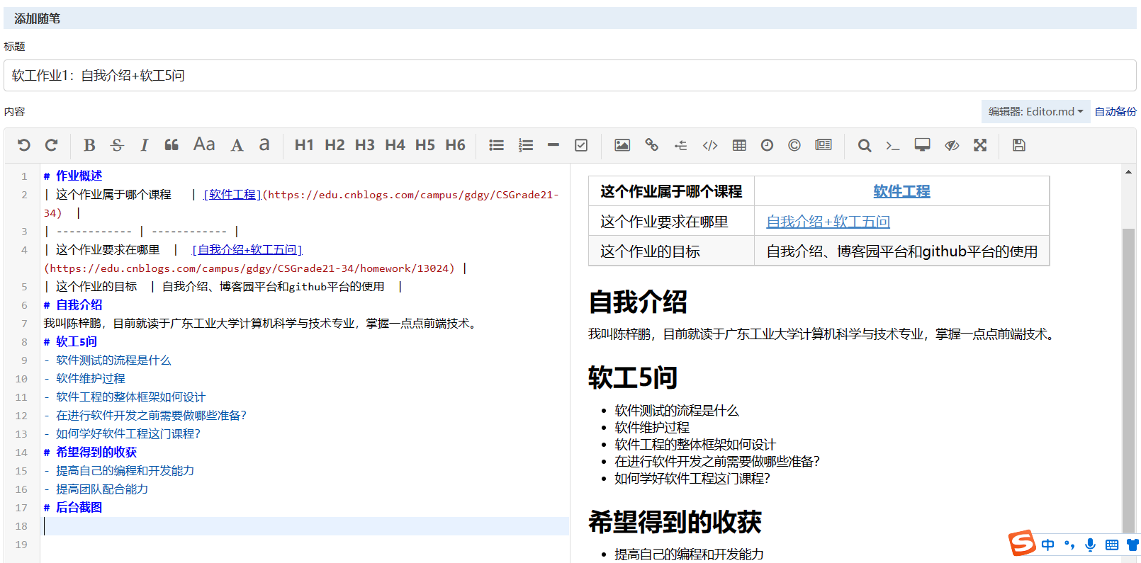The width and height of the screenshot is (1141, 563).
Task: Start Sogou IME voice input microphone
Action: click(1091, 545)
